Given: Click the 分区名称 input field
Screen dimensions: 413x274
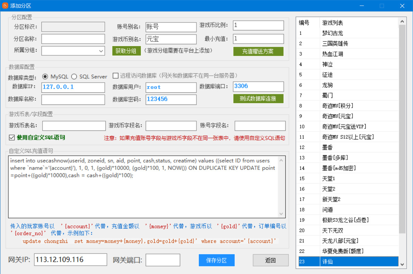Looking at the screenshot, I should (x=73, y=39).
